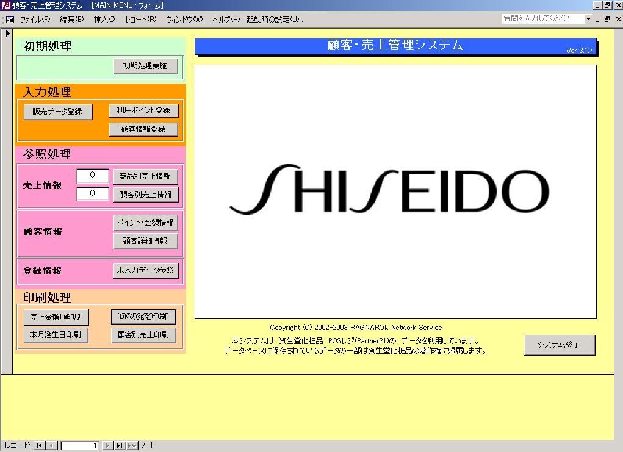Click the record selector arrow on form edge
The image size is (623, 452).
7,34
